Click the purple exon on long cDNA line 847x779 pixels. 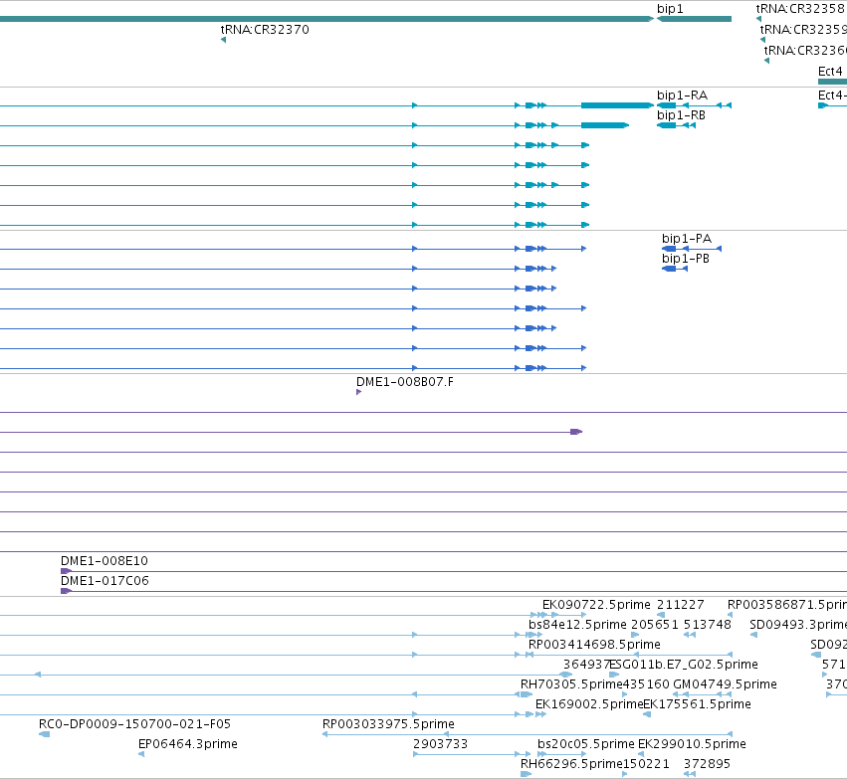click(x=576, y=432)
